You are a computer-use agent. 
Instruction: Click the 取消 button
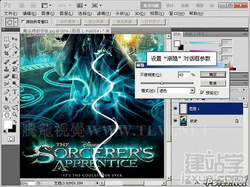point(213,83)
